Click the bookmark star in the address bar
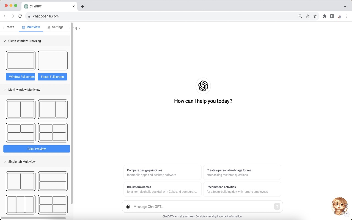 pyautogui.click(x=315, y=16)
